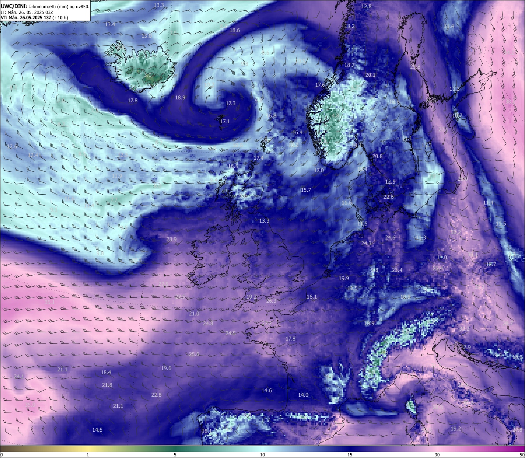Click the 1 tick on the color scale
Image resolution: width=525 pixels, height=458 pixels.
[x=88, y=455]
